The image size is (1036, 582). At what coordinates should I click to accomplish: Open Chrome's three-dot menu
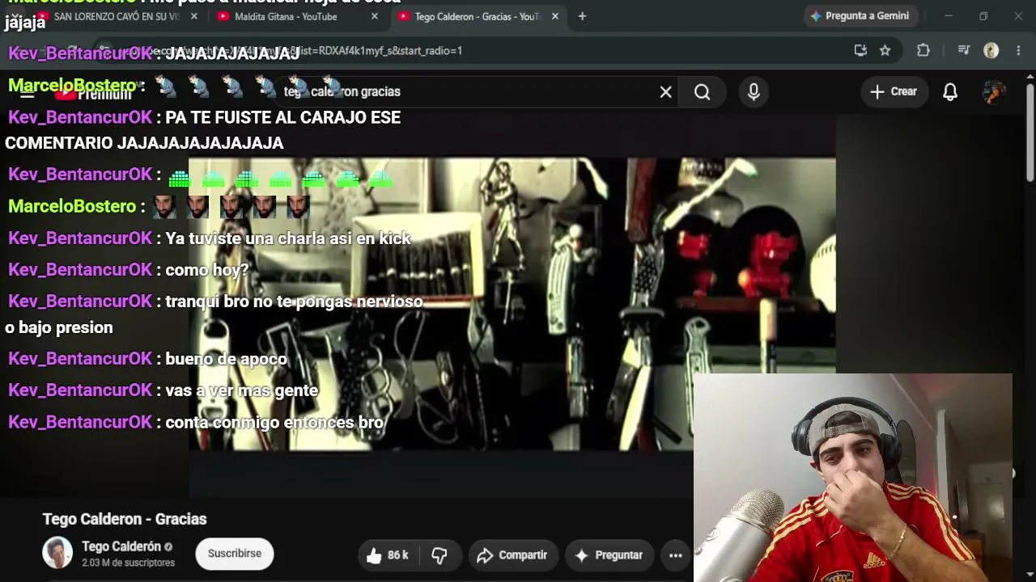pyautogui.click(x=1018, y=50)
